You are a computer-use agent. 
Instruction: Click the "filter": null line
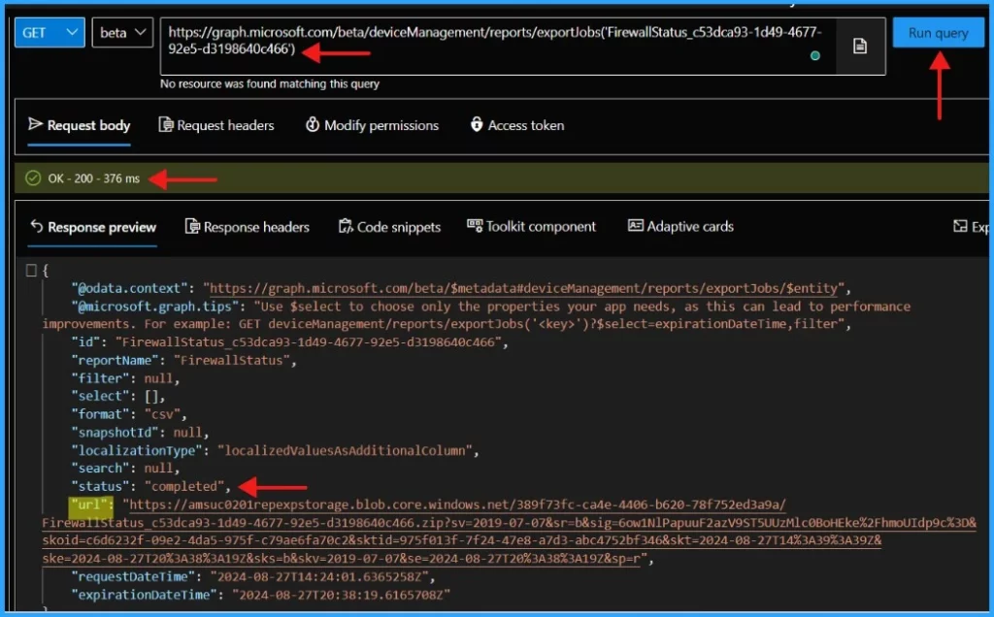click(x=125, y=378)
